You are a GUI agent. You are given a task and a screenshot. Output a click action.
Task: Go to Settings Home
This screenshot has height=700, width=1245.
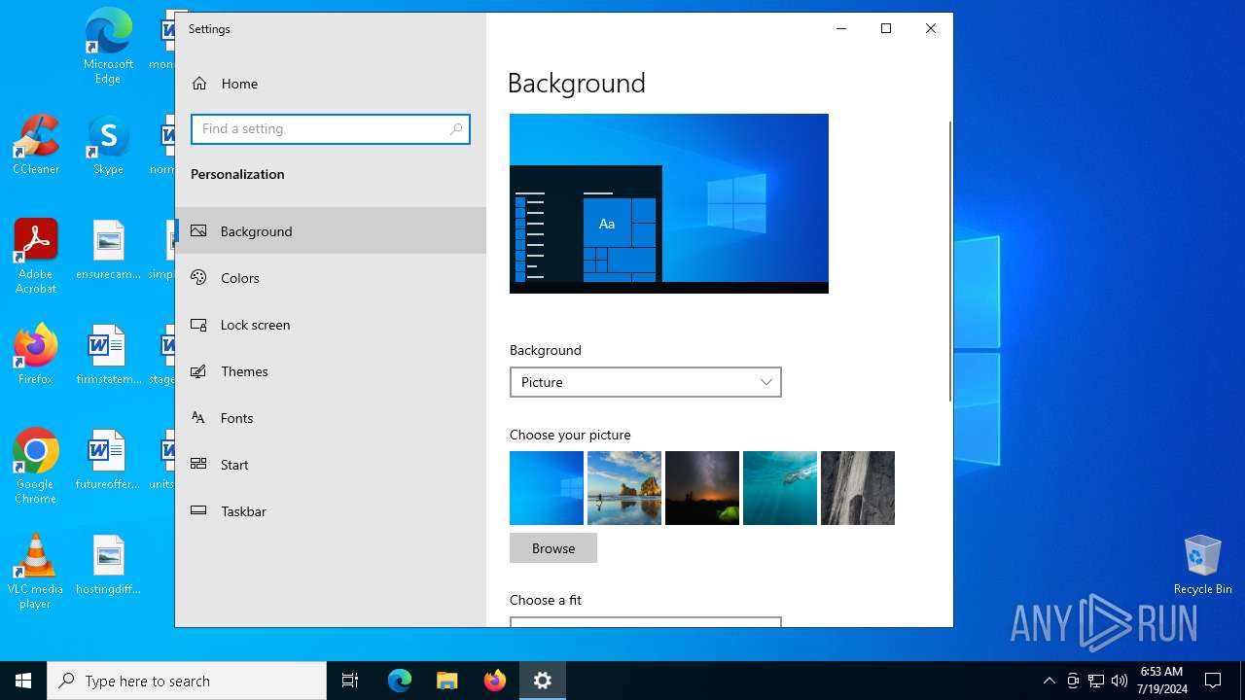coord(331,84)
